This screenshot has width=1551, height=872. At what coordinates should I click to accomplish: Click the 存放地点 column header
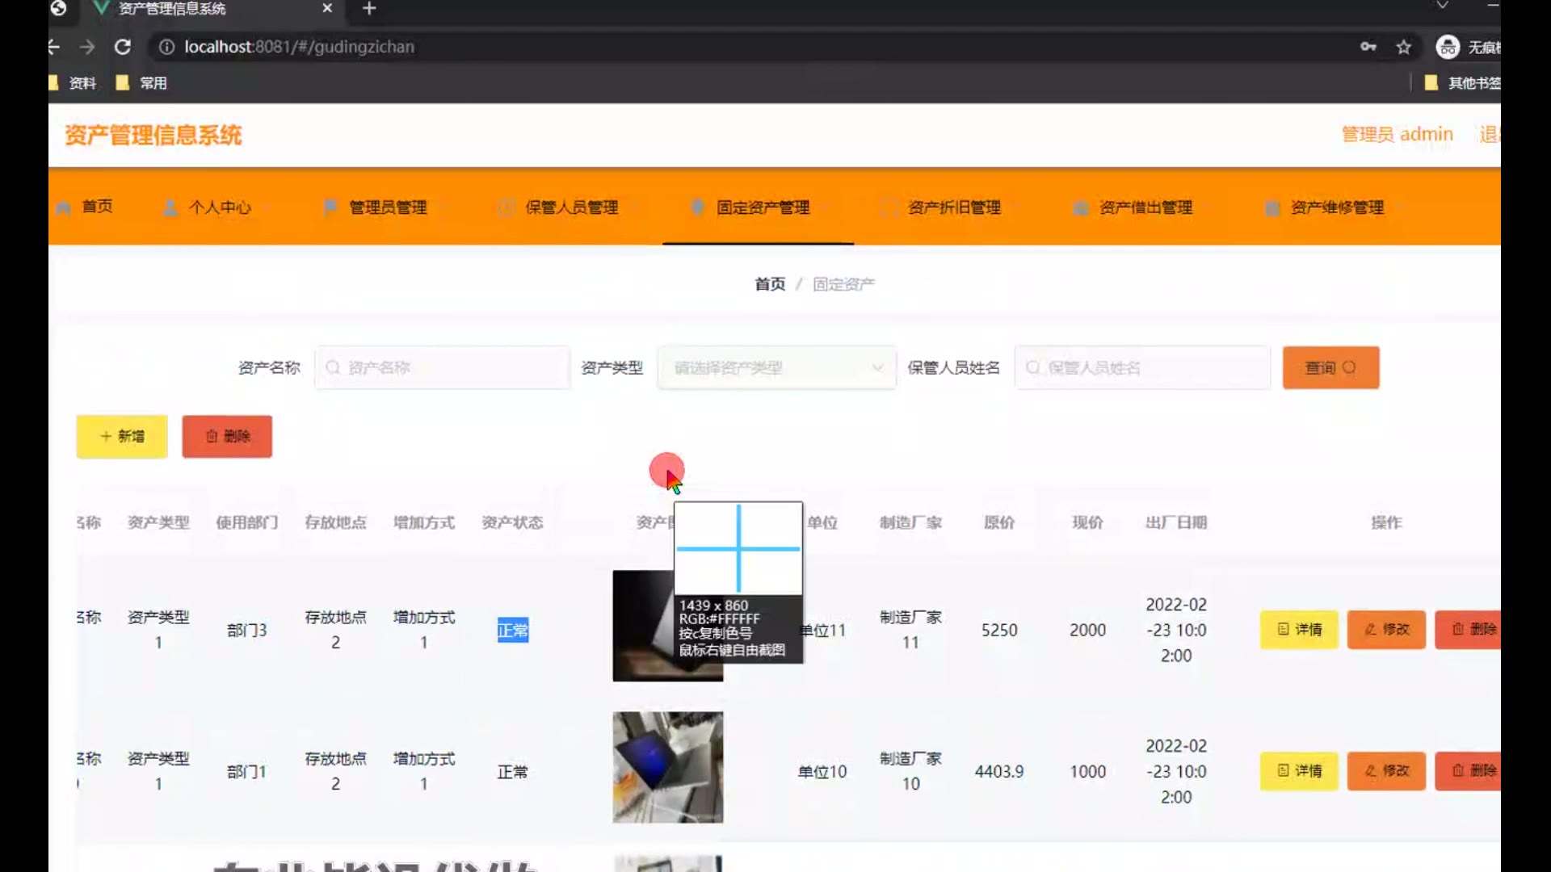click(x=335, y=523)
